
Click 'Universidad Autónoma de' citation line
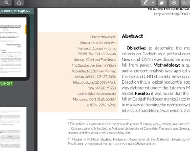pos(97,94)
